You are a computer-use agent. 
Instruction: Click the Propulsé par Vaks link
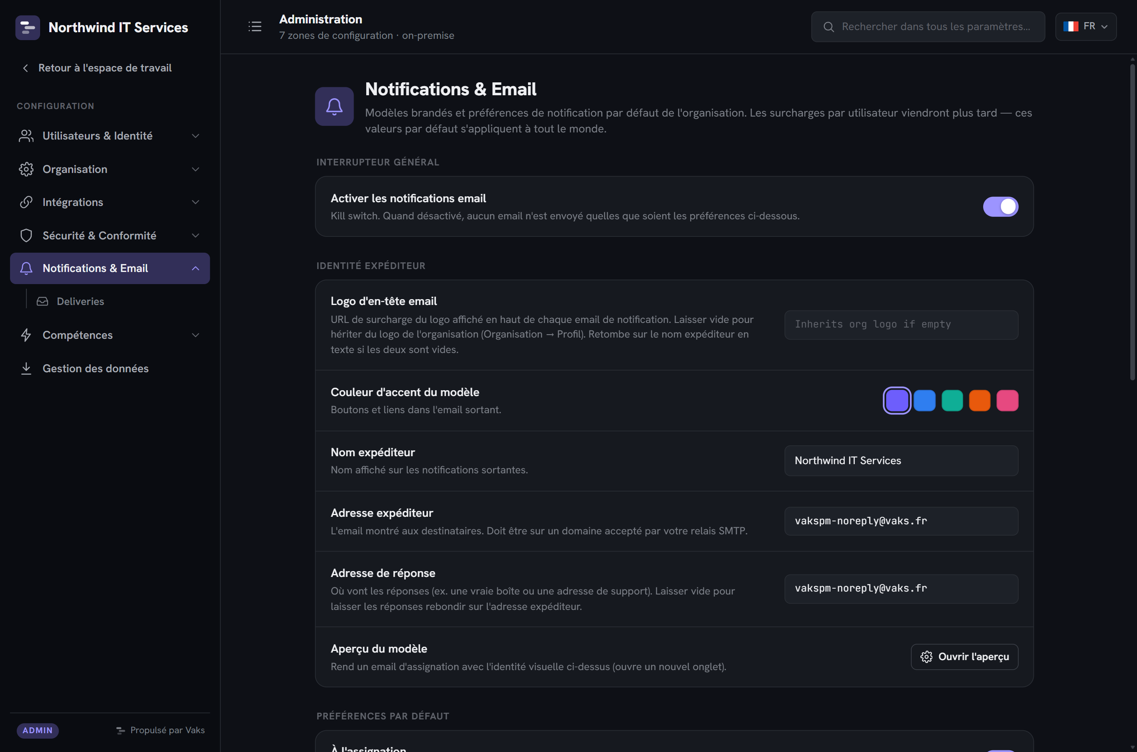pos(161,730)
